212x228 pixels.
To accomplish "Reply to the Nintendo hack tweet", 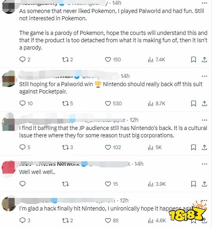I will click(x=25, y=220).
